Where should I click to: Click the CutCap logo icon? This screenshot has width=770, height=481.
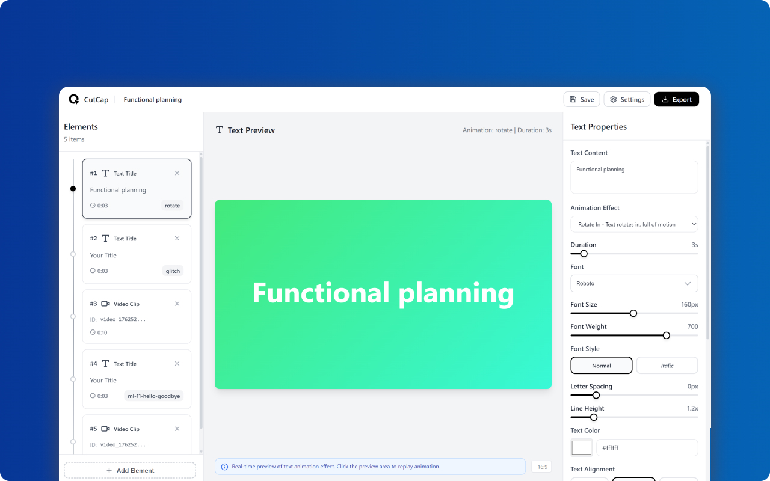pyautogui.click(x=73, y=99)
